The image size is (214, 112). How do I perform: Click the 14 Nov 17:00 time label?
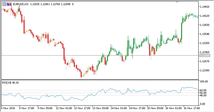137,108
